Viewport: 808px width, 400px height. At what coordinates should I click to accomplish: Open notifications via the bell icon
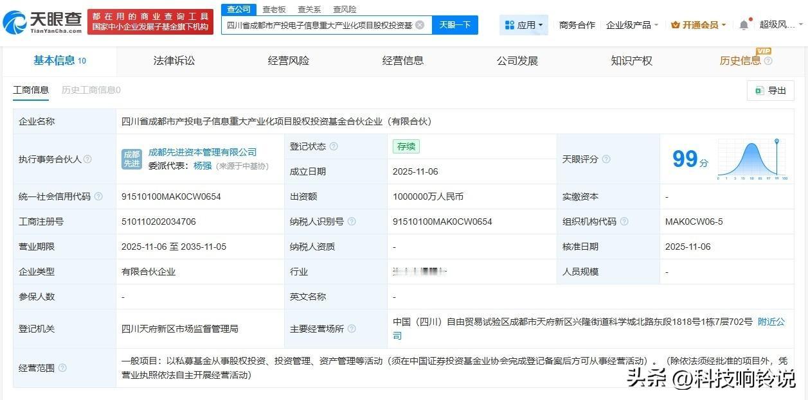[743, 24]
